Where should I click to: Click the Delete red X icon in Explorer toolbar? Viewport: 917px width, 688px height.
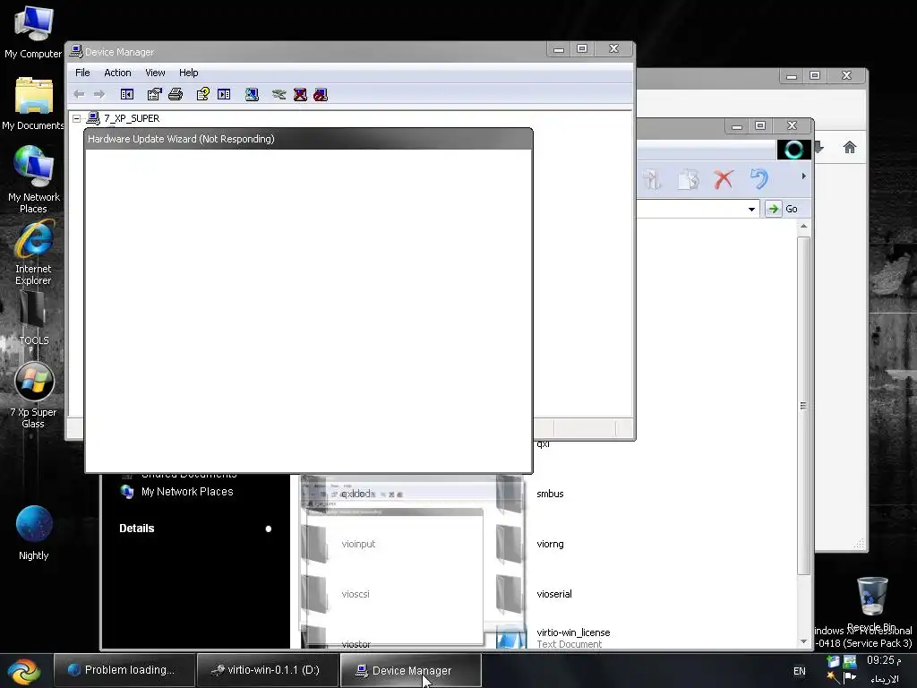[x=724, y=179]
